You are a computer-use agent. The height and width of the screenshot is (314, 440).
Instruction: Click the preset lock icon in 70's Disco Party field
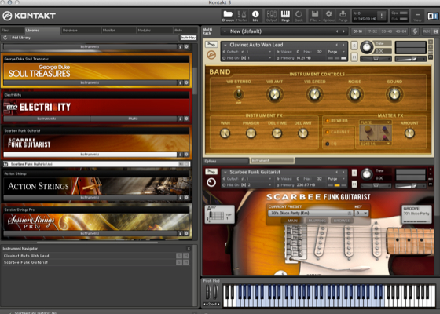[350, 213]
